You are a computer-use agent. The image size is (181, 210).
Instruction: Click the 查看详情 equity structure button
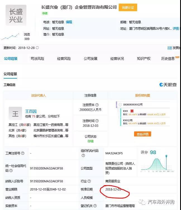point(142,134)
